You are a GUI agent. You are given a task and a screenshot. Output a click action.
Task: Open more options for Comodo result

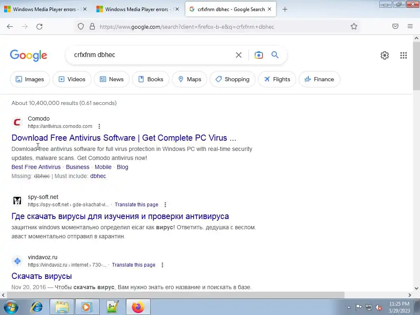(99, 126)
